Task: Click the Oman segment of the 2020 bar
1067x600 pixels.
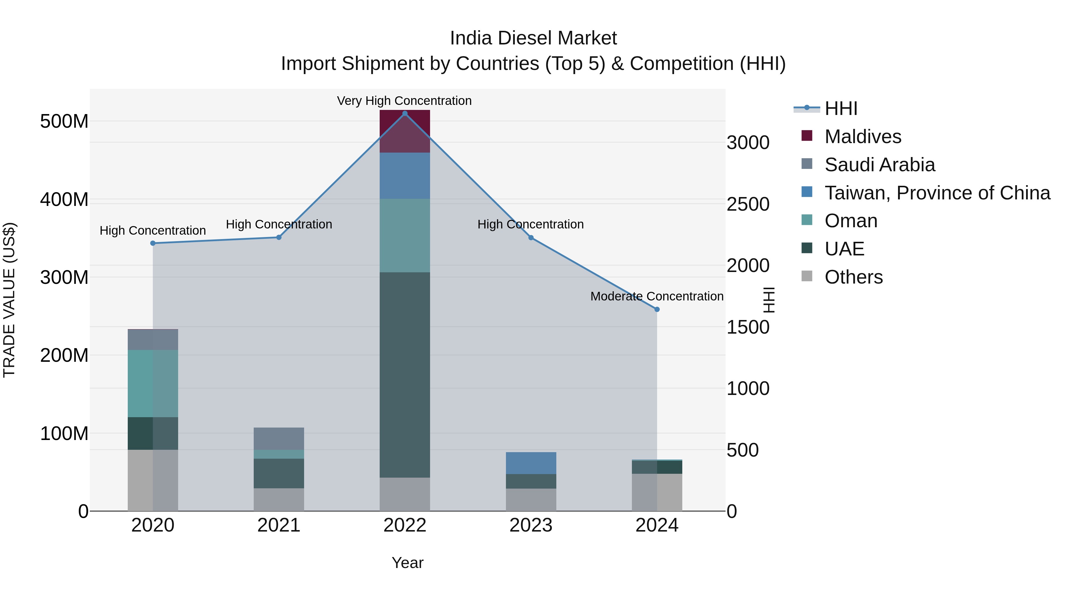Action: 153,383
